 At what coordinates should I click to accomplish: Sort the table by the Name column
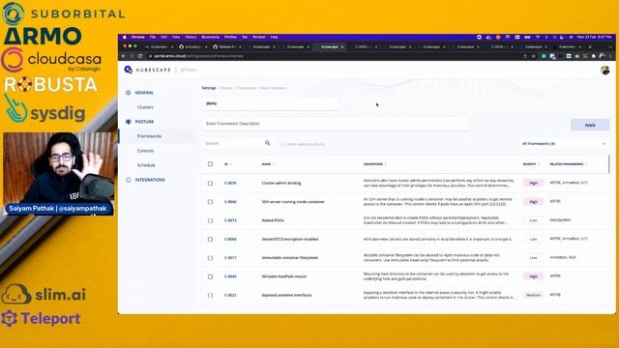[x=268, y=164]
